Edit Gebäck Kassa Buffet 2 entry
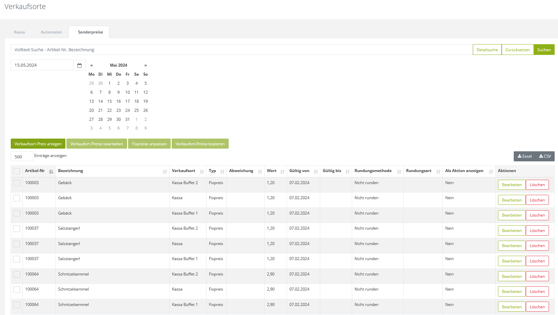The image size is (558, 315). 512,185
